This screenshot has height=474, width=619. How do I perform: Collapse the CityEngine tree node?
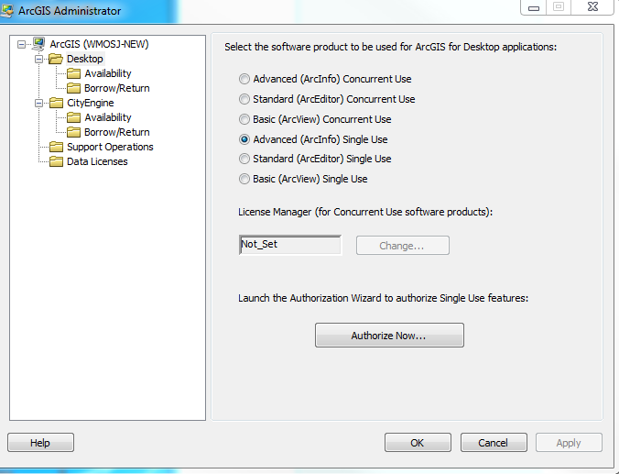tap(38, 104)
